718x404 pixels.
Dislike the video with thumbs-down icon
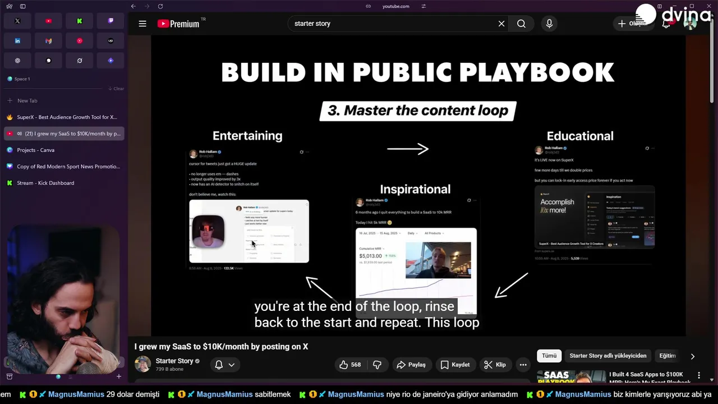(377, 365)
